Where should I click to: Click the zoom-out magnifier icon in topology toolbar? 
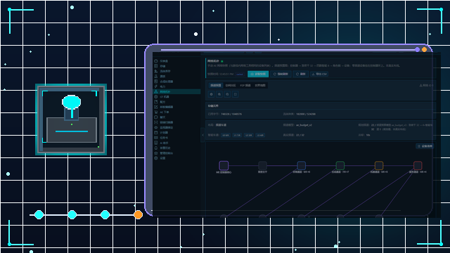pyautogui.click(x=227, y=94)
